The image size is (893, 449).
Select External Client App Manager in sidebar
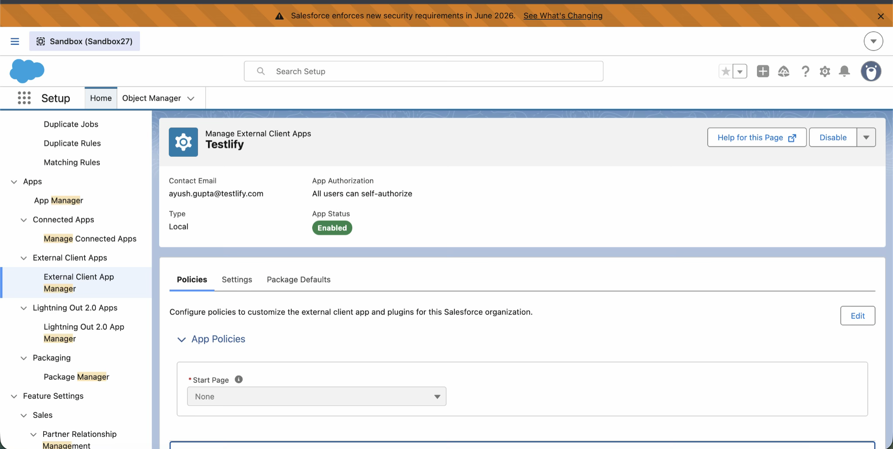(x=79, y=283)
